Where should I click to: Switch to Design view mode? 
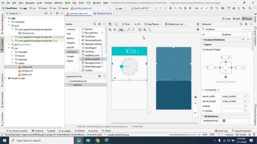click(x=247, y=19)
